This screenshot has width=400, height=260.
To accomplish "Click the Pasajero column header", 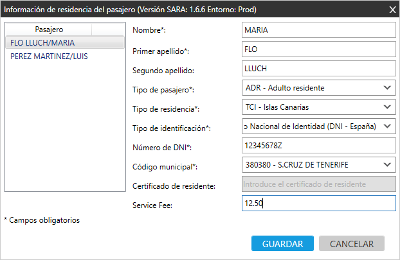I will (49, 30).
